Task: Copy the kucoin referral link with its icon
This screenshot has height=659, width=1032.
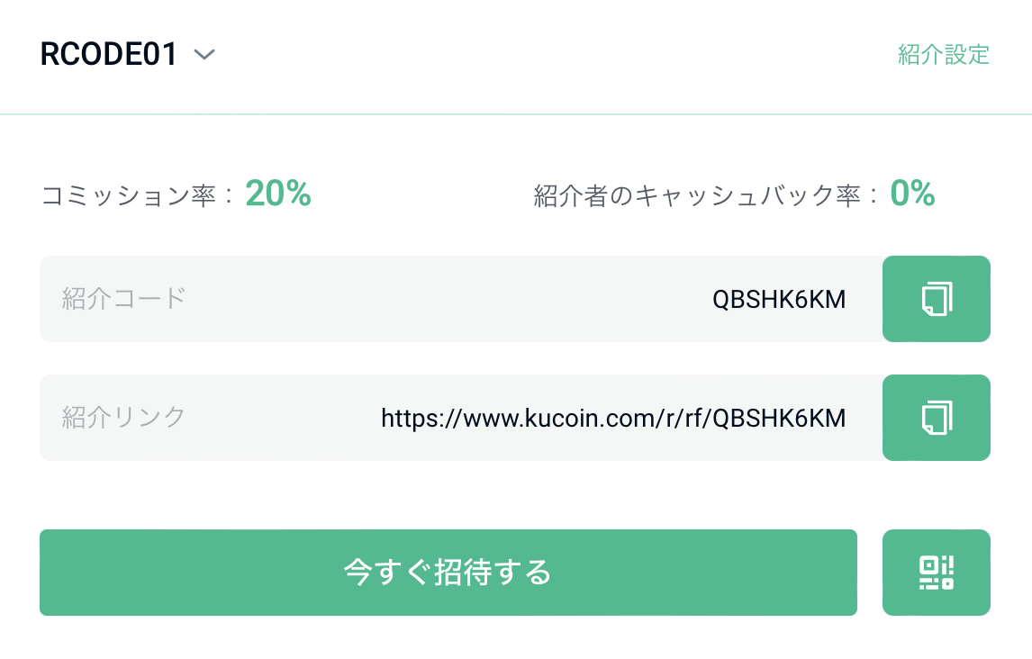Action: (936, 418)
